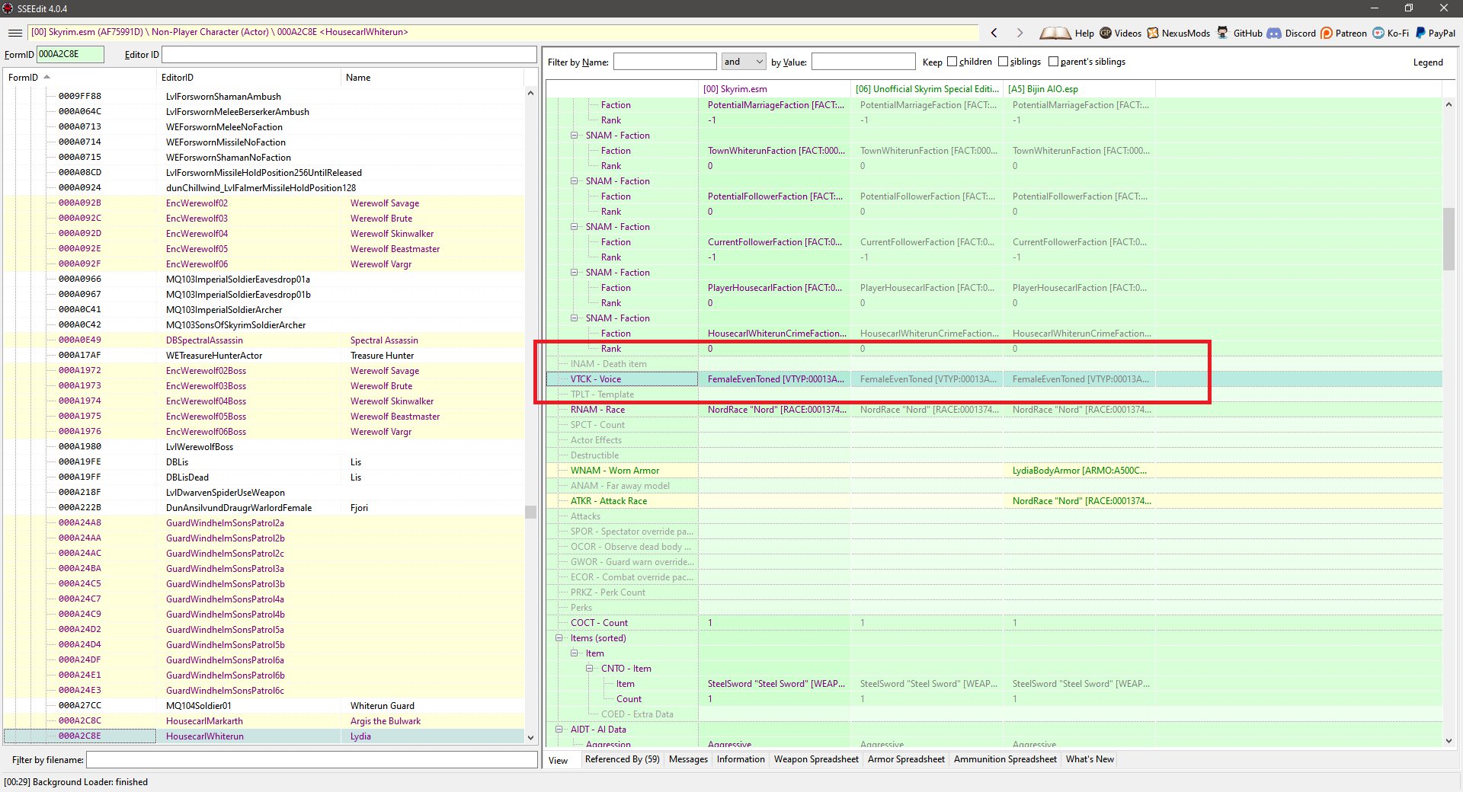Open the Videos icon
This screenshot has height=792, width=1463.
tap(1105, 33)
